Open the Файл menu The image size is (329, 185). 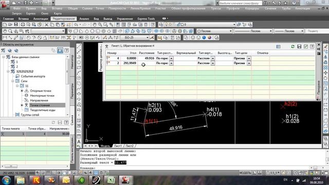pos(17,8)
